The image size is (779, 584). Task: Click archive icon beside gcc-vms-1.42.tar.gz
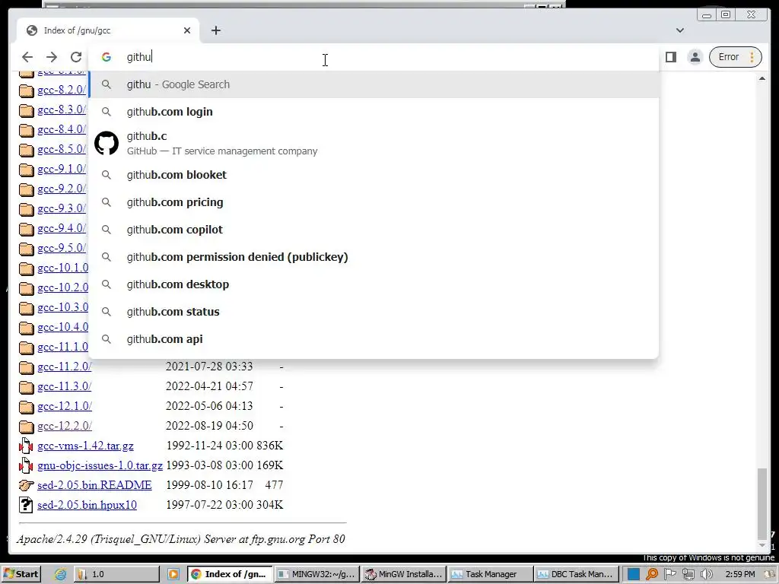(26, 446)
